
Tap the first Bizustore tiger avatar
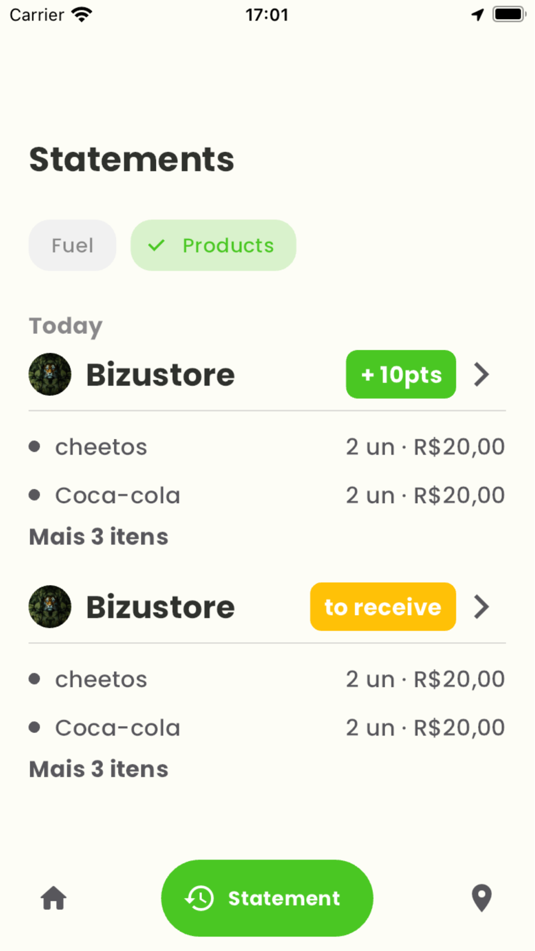tap(50, 374)
